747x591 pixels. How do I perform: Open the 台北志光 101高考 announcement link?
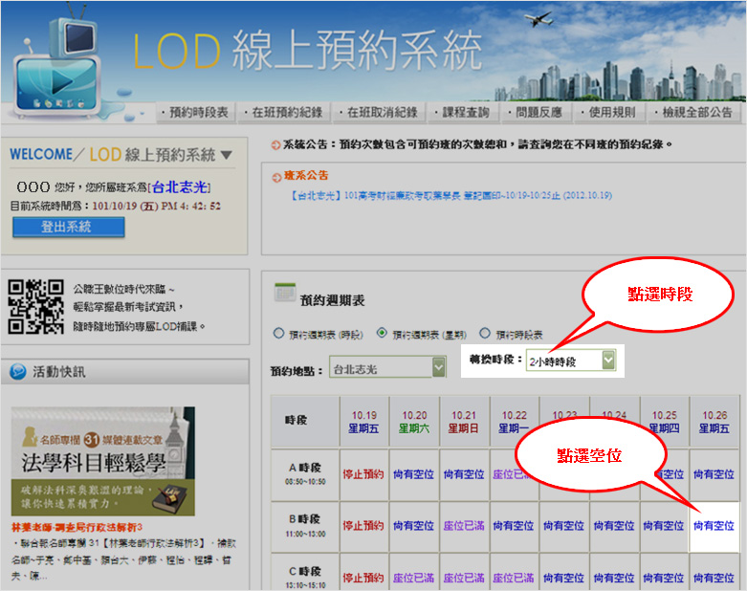(x=451, y=195)
